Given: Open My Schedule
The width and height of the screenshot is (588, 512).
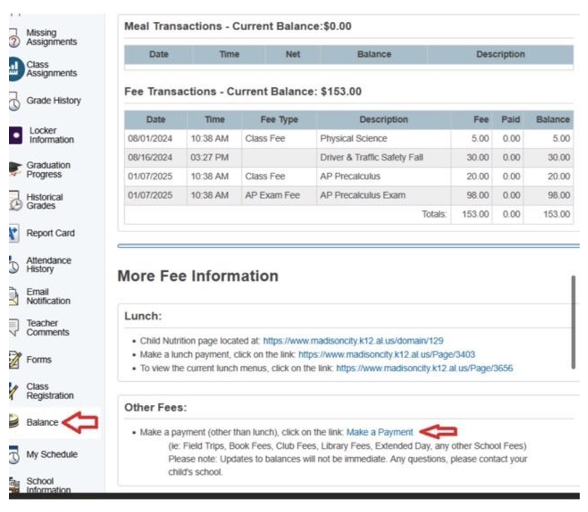Looking at the screenshot, I should click(x=52, y=454).
